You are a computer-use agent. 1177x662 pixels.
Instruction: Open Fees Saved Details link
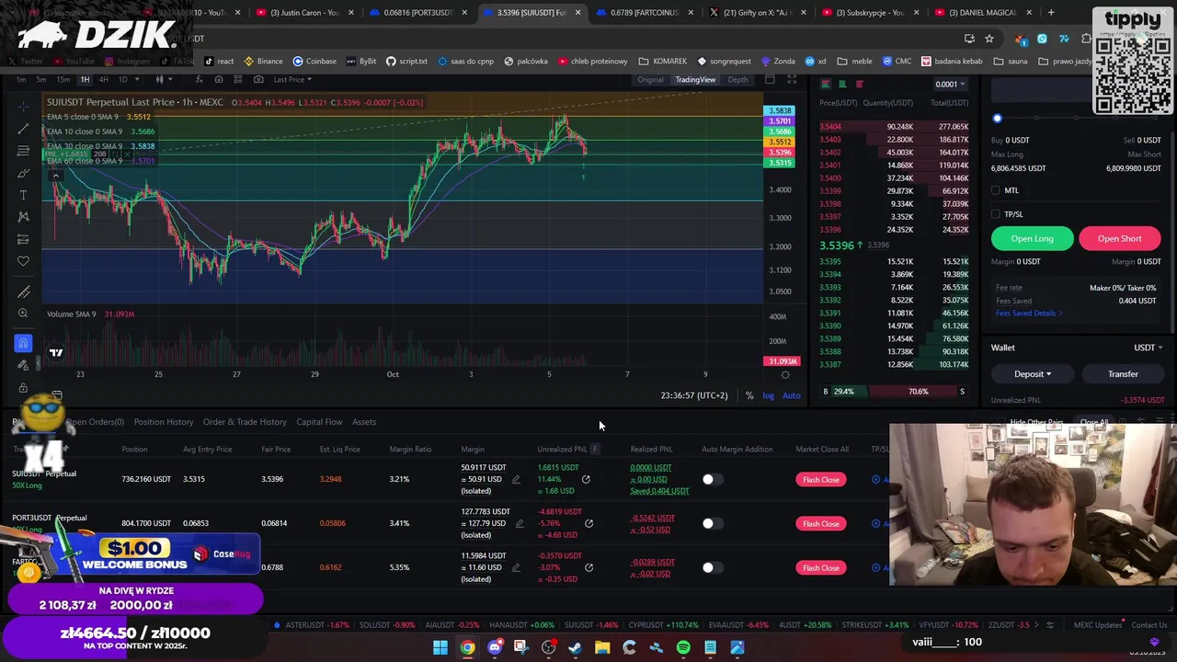pos(1029,314)
